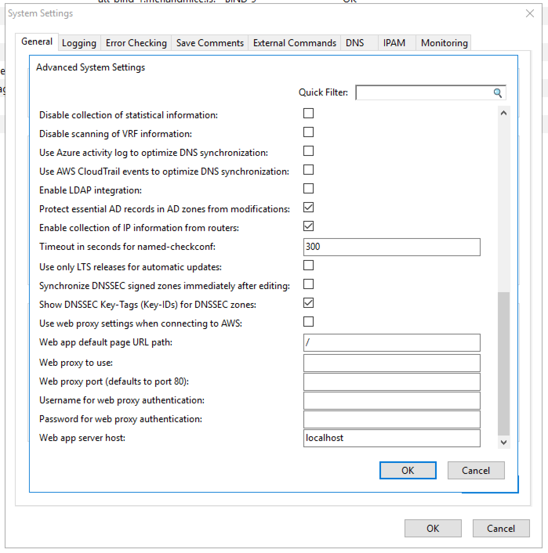
Task: Uncheck Show DNSSEC Key-Tags checkbox
Action: pos(308,303)
